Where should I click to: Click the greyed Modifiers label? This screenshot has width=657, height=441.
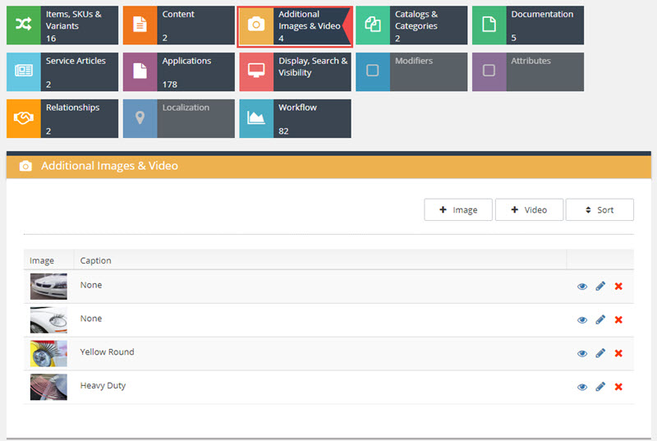coord(414,61)
